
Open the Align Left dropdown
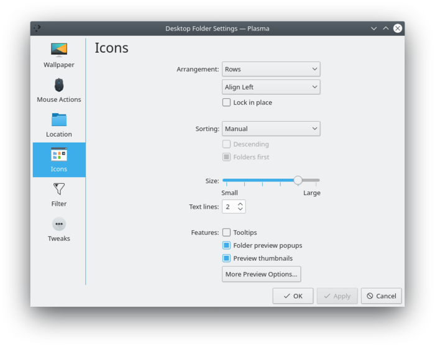pos(271,87)
